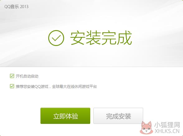Click the 立即 characters on the green button

59,116
